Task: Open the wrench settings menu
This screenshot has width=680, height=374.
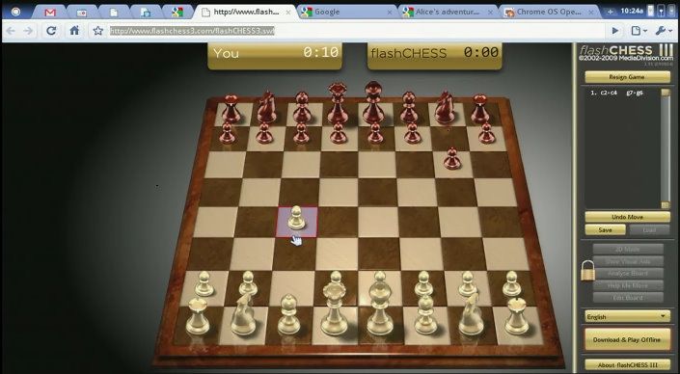Action: (664, 31)
